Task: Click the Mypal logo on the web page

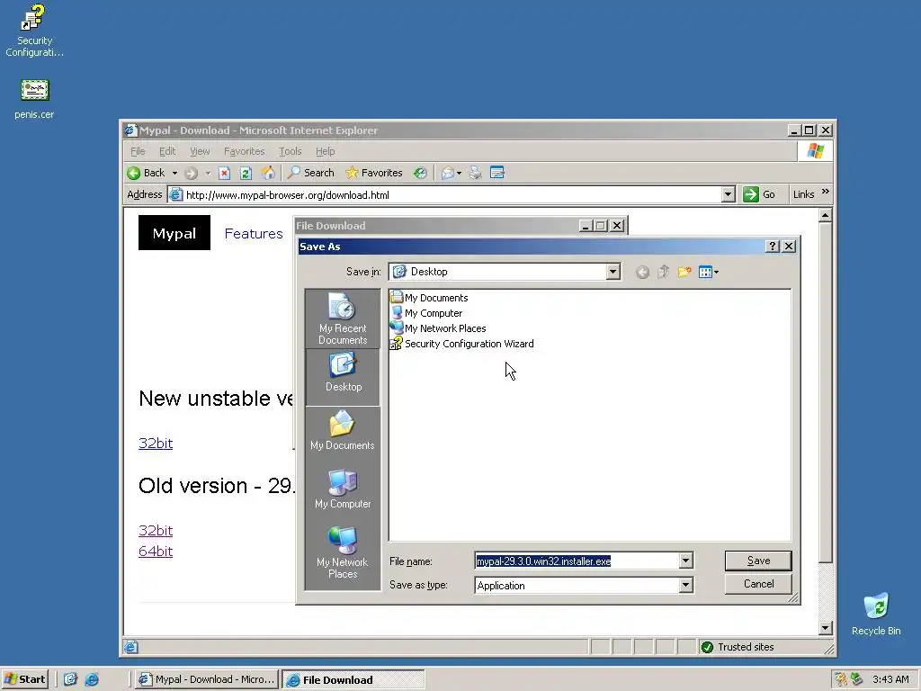Action: click(174, 233)
